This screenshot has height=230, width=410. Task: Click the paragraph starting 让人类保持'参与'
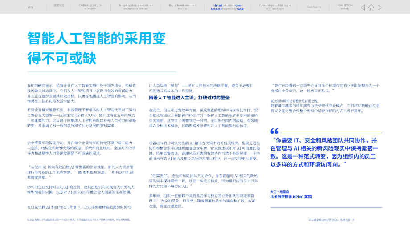[x=201, y=88]
